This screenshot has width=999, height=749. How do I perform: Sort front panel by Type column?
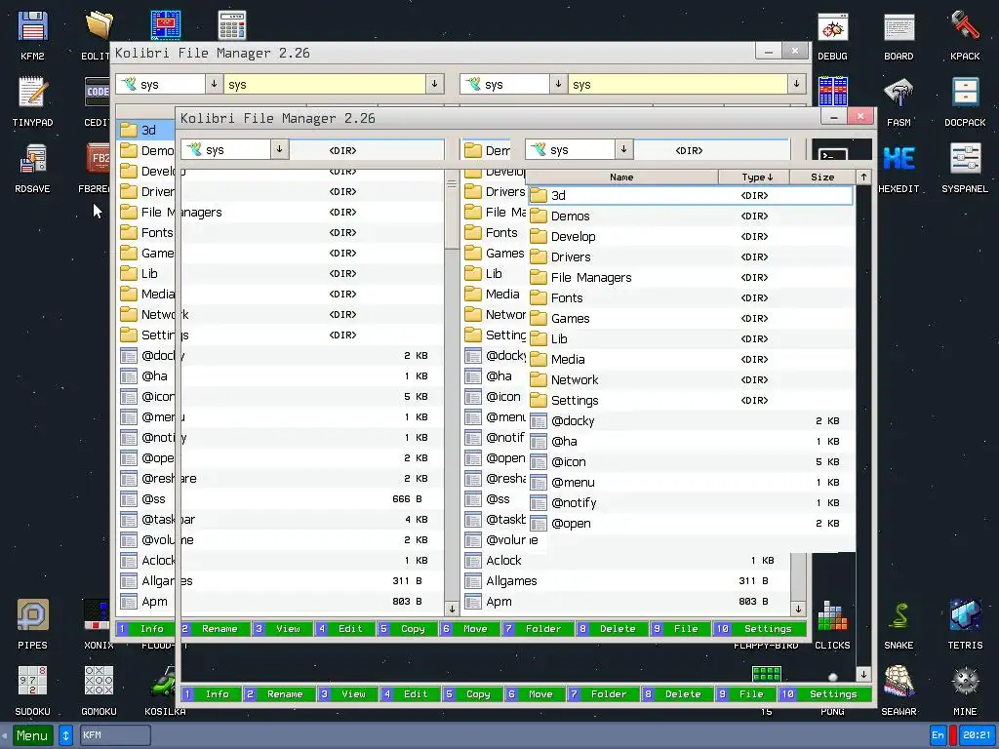point(754,177)
